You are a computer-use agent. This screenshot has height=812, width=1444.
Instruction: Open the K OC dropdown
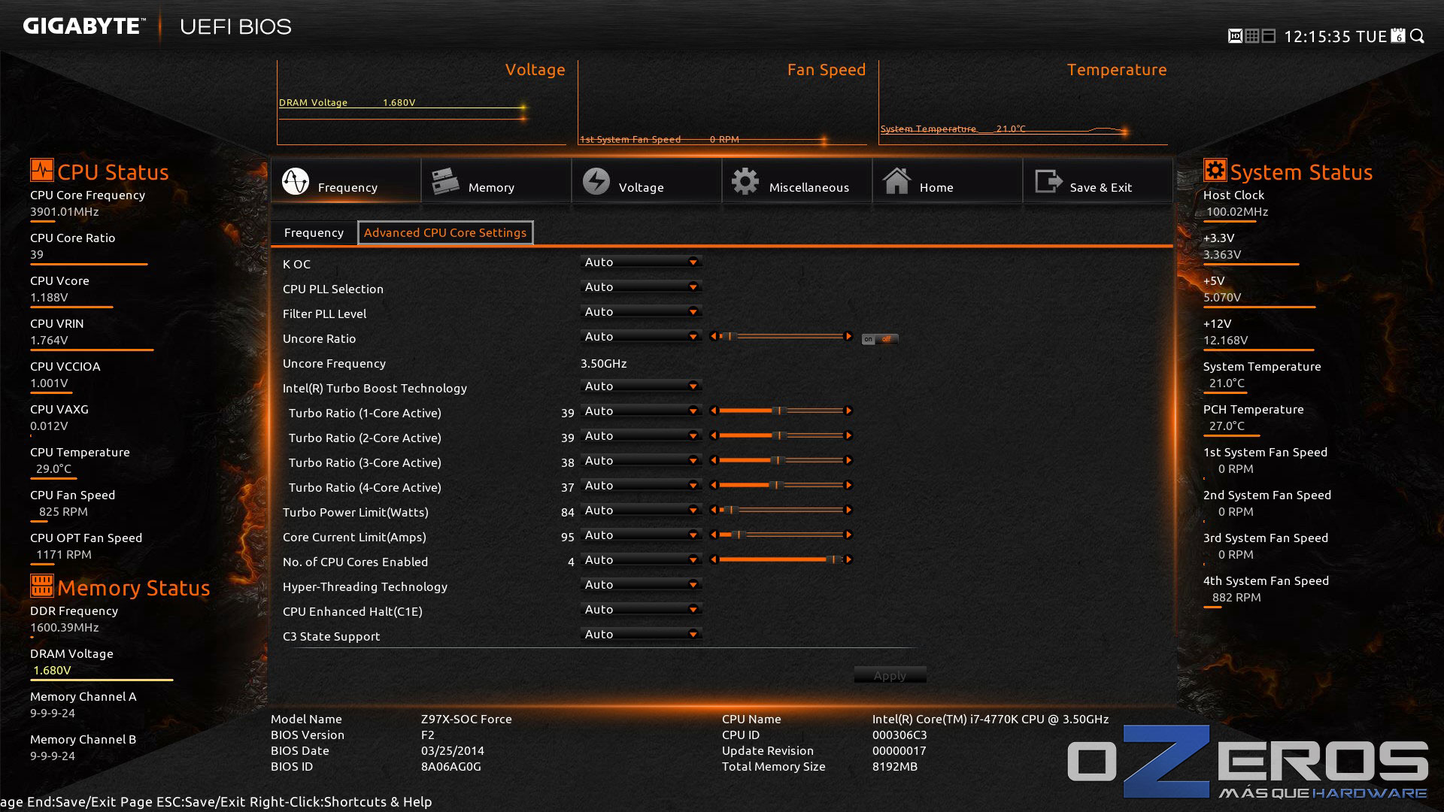641,262
